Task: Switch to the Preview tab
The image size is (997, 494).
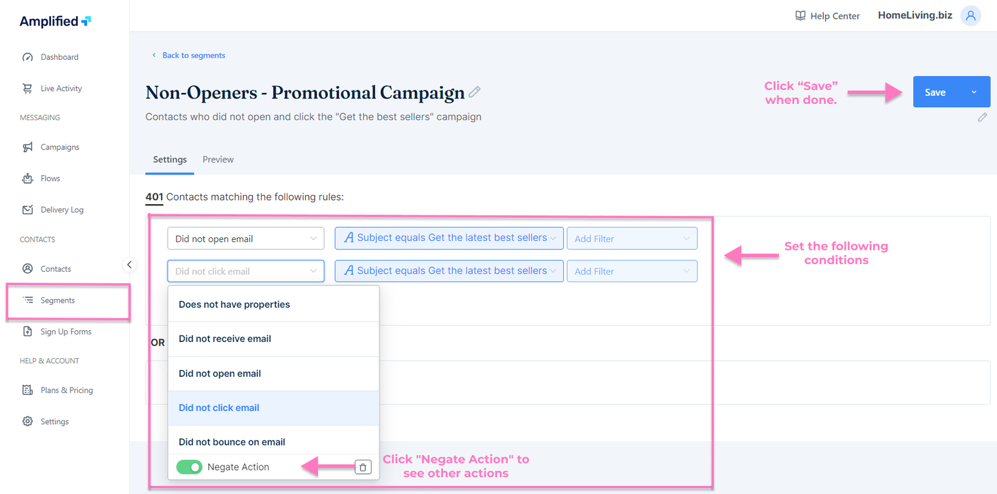Action: (218, 159)
